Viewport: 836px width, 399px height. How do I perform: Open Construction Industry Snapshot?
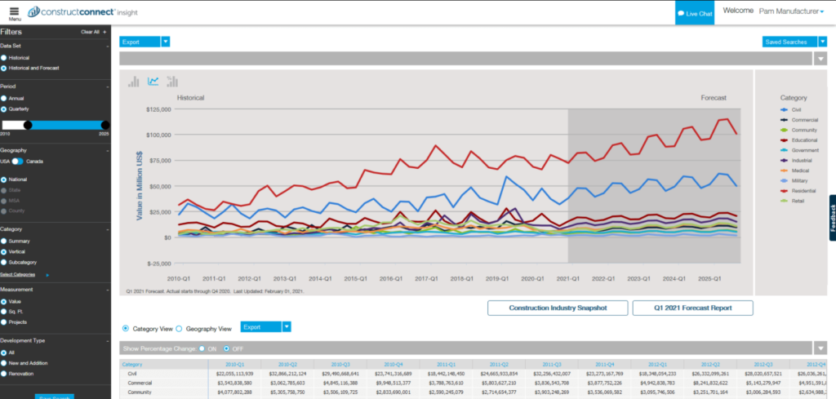click(558, 308)
